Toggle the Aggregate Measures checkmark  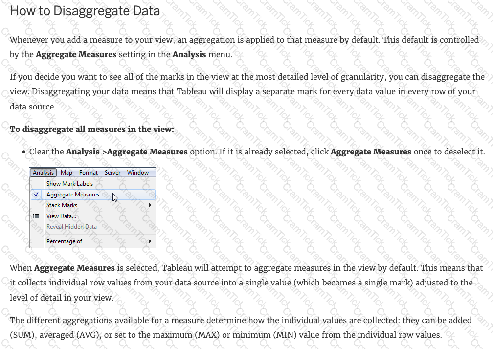click(x=37, y=195)
